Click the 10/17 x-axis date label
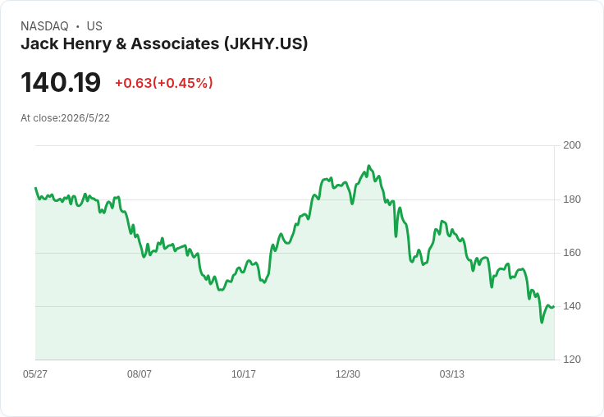Viewport: 604px width, 417px height. click(x=244, y=373)
